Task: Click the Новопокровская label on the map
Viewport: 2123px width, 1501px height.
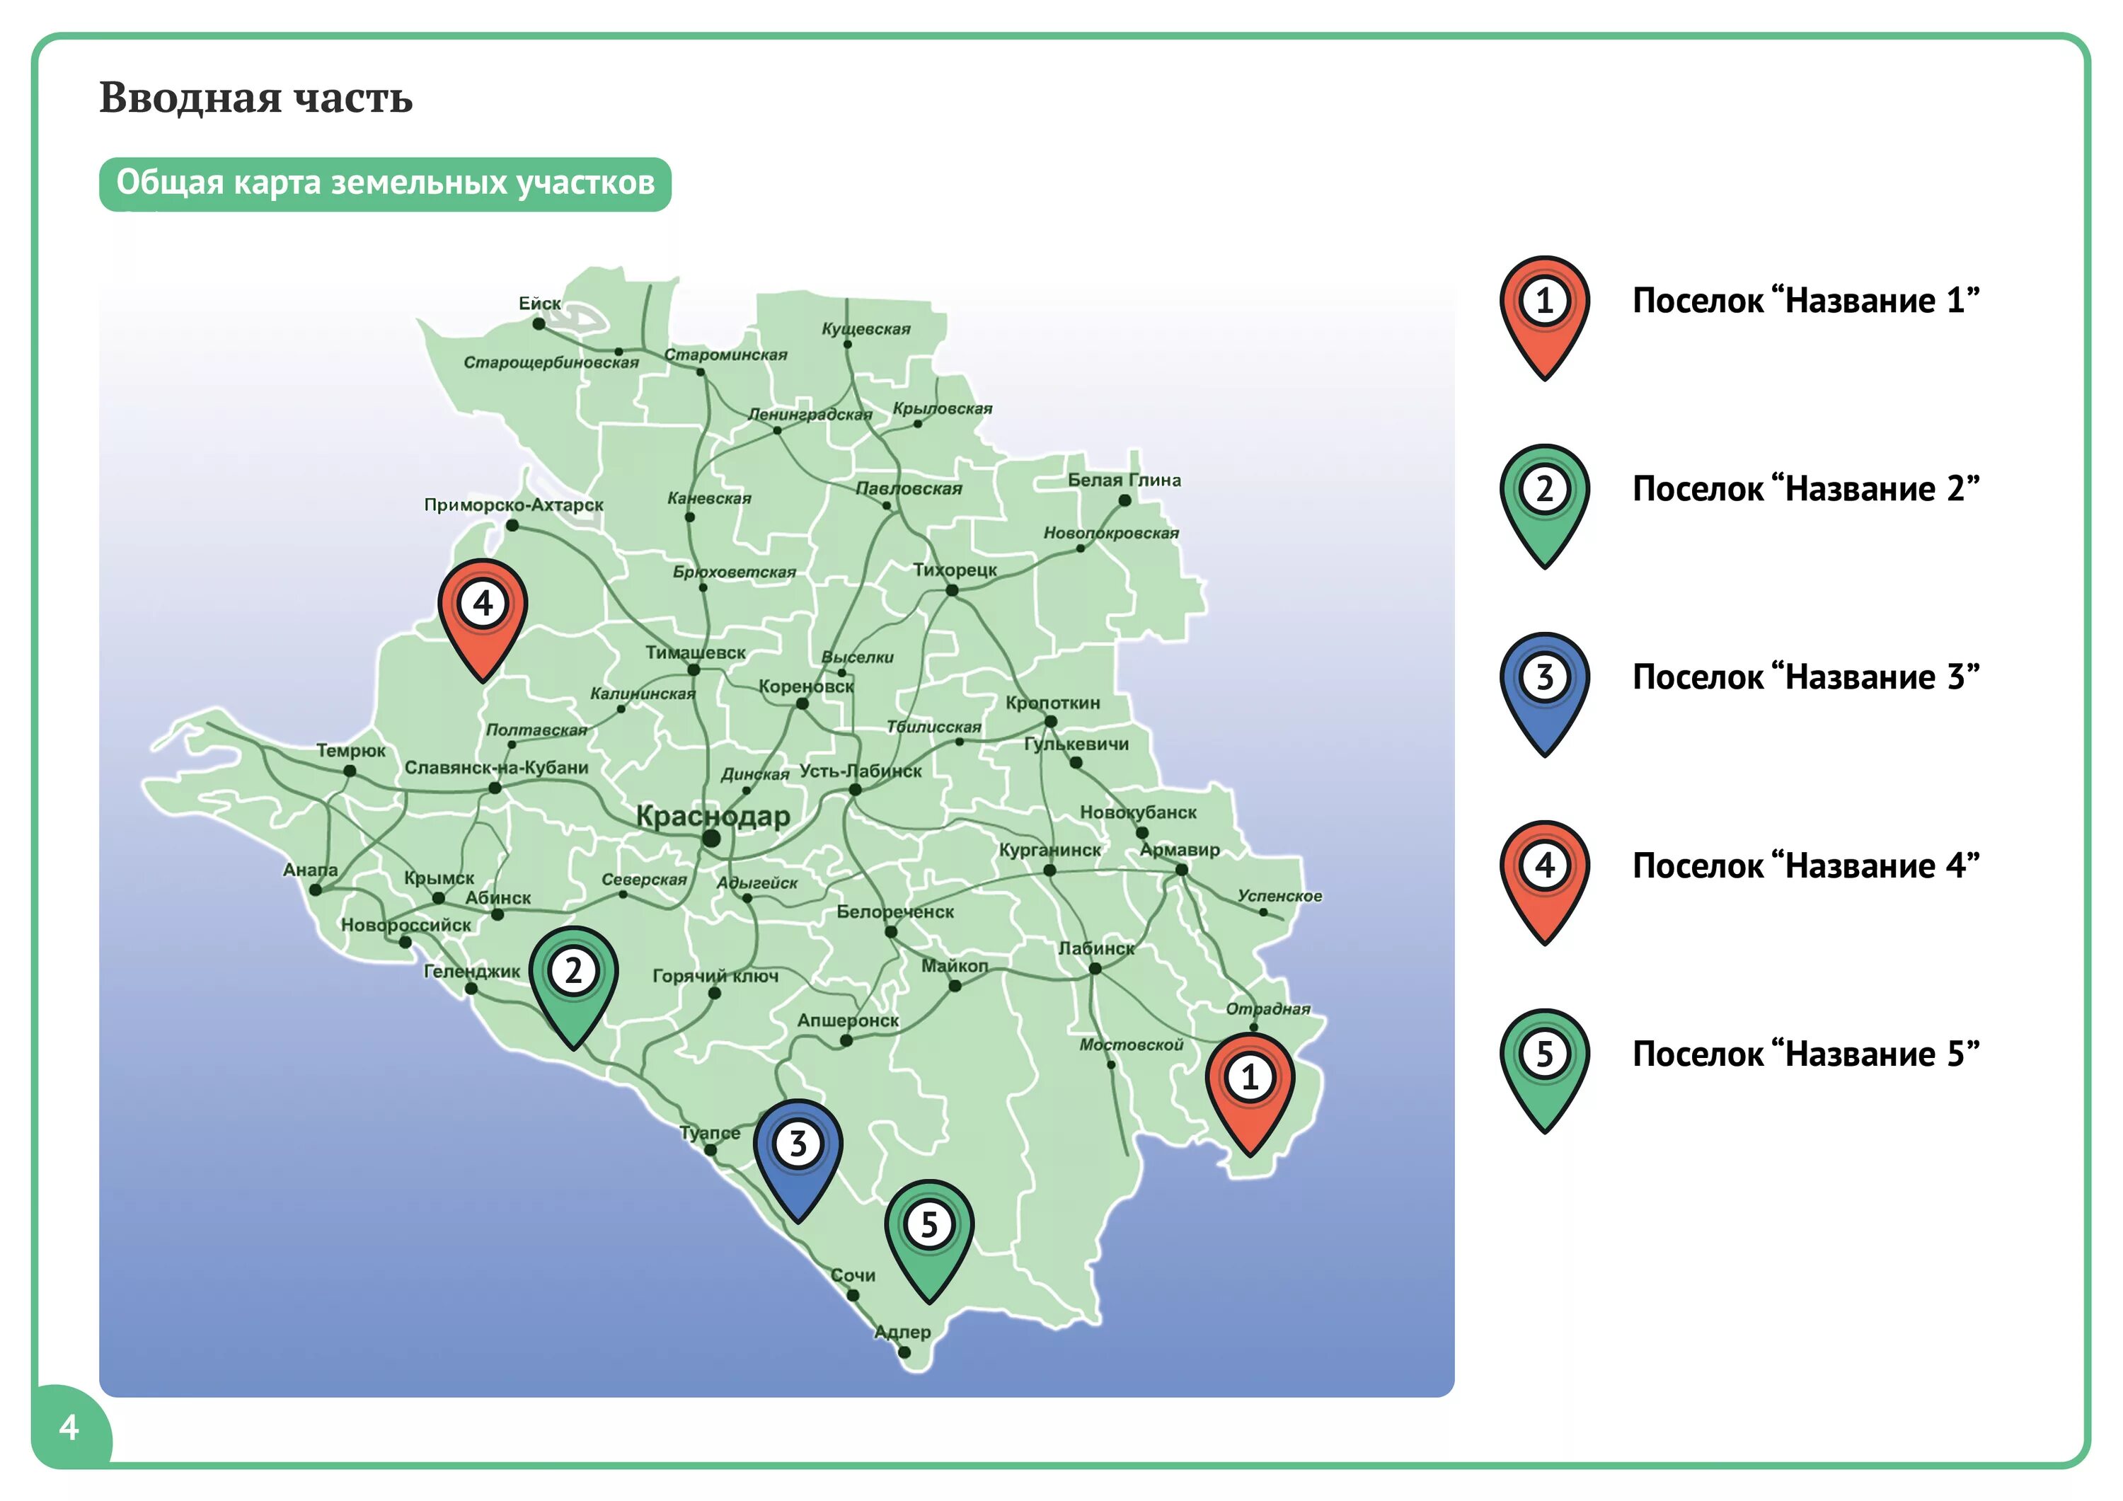Action: click(1112, 534)
